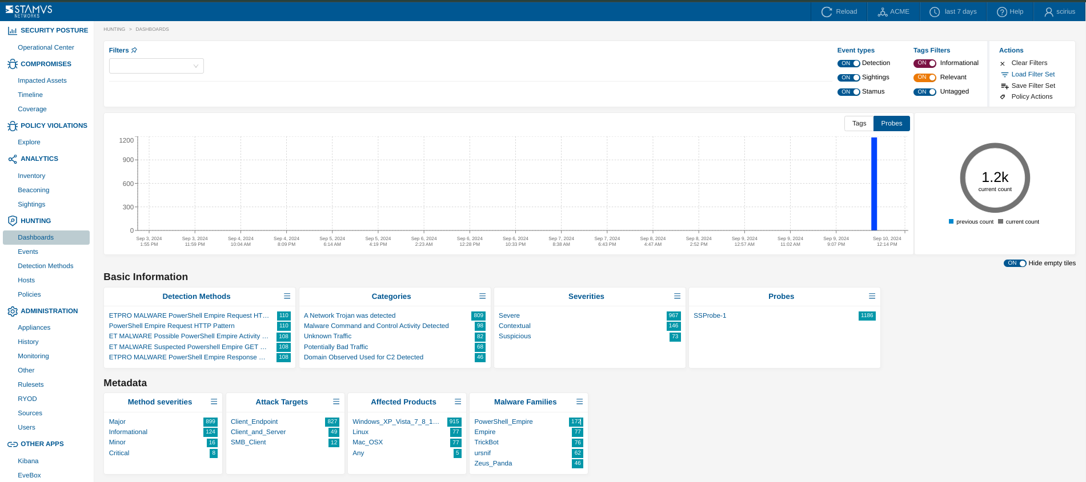Click the Other Apps link icon
The height and width of the screenshot is (482, 1086).
(12, 444)
